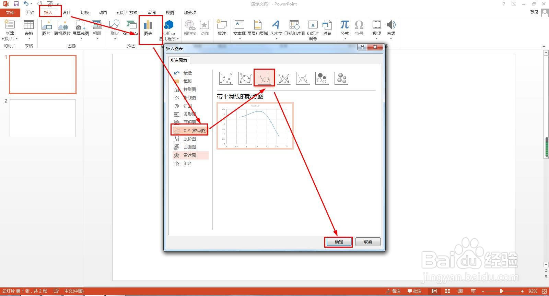Switch to reading view in status bar
Image resolution: width=549 pixels, height=296 pixels.
point(460,291)
